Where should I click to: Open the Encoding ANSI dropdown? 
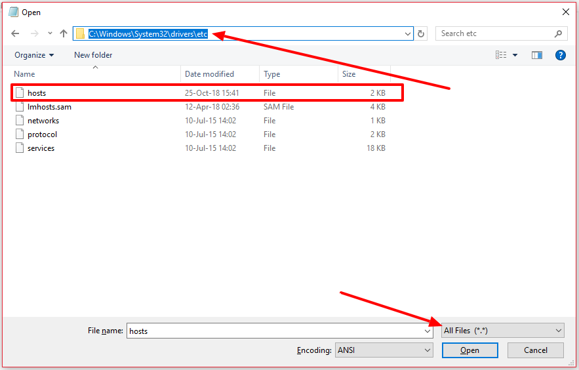point(384,350)
